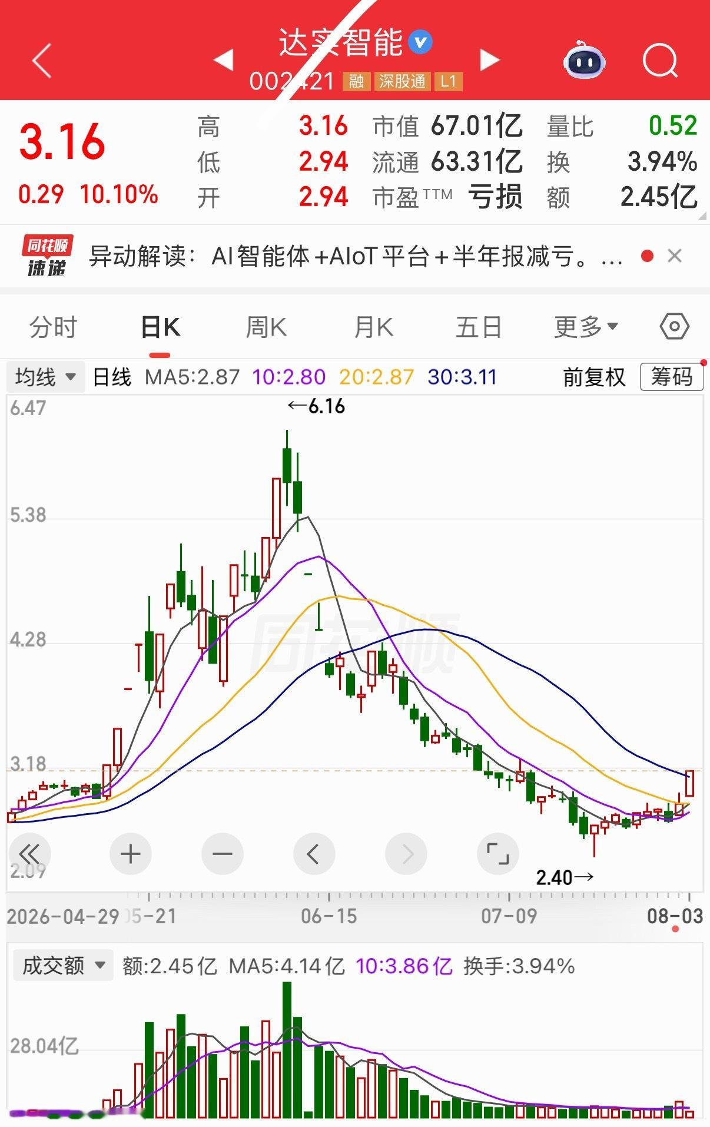Image resolution: width=710 pixels, height=1127 pixels.
Task: Tap the 08-03 date marker
Action: point(675,916)
